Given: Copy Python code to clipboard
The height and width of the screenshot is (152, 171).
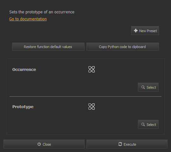Looking at the screenshot, I should 123,47.
